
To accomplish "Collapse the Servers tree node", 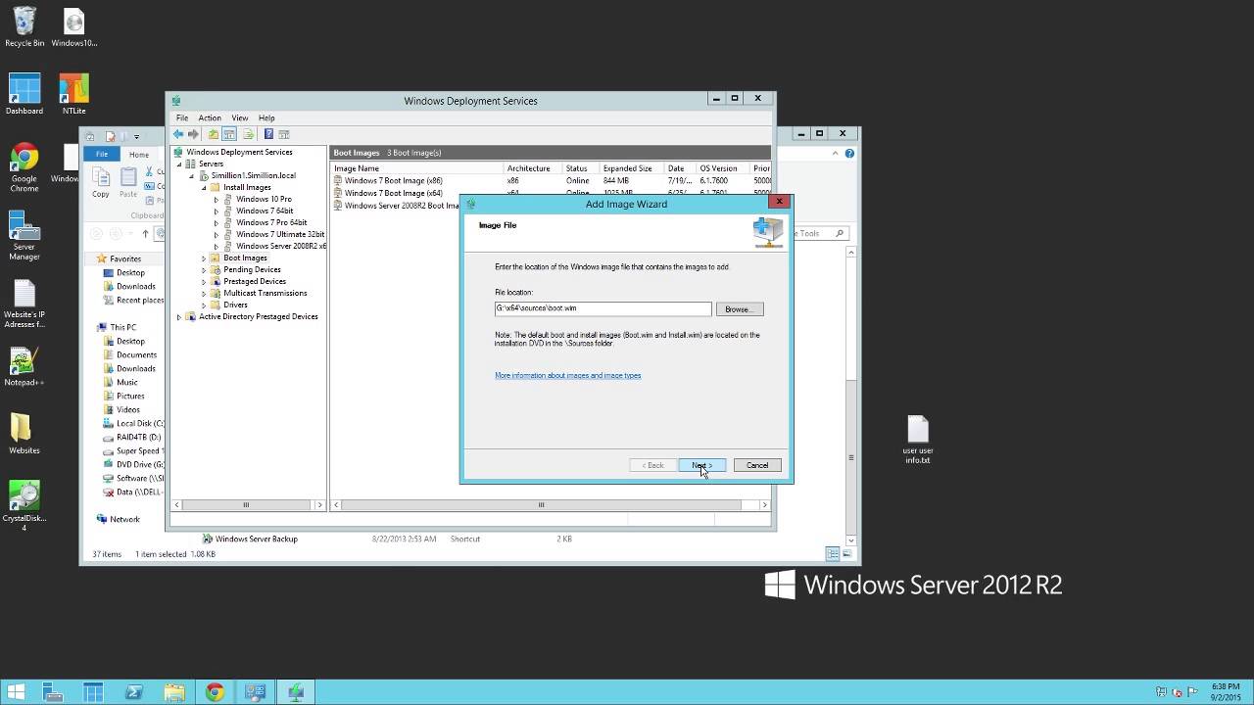I will 179,164.
